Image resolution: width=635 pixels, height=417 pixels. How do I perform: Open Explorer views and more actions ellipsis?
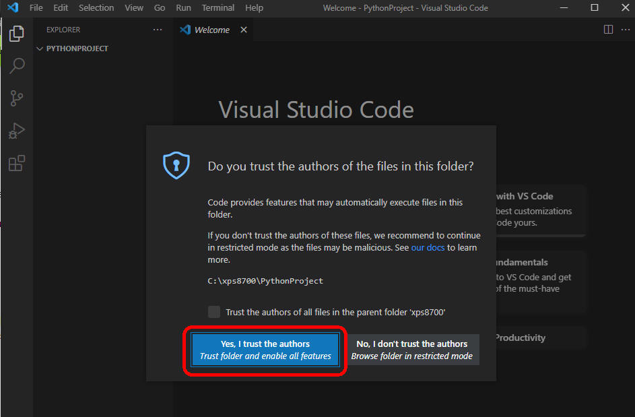point(158,30)
